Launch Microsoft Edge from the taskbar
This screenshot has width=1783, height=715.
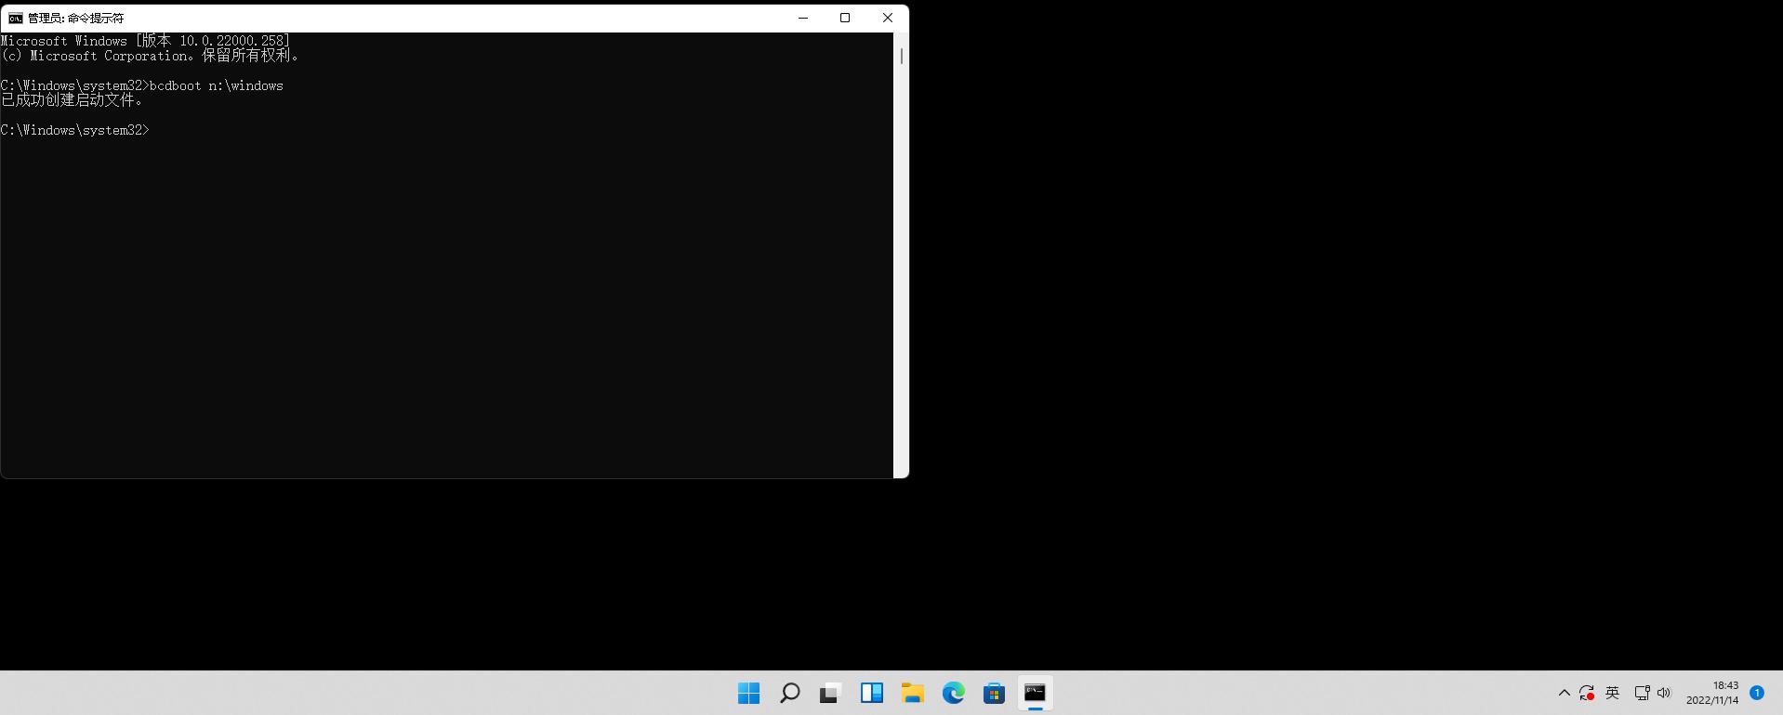[953, 693]
